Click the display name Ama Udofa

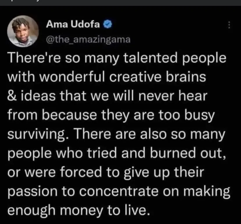[x=73, y=24]
